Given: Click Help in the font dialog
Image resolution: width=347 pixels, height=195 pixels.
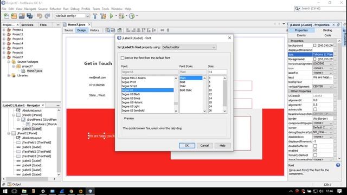Looking at the screenshot, I should pos(222,146).
